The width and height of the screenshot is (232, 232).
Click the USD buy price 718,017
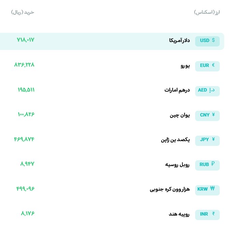coord(26,40)
